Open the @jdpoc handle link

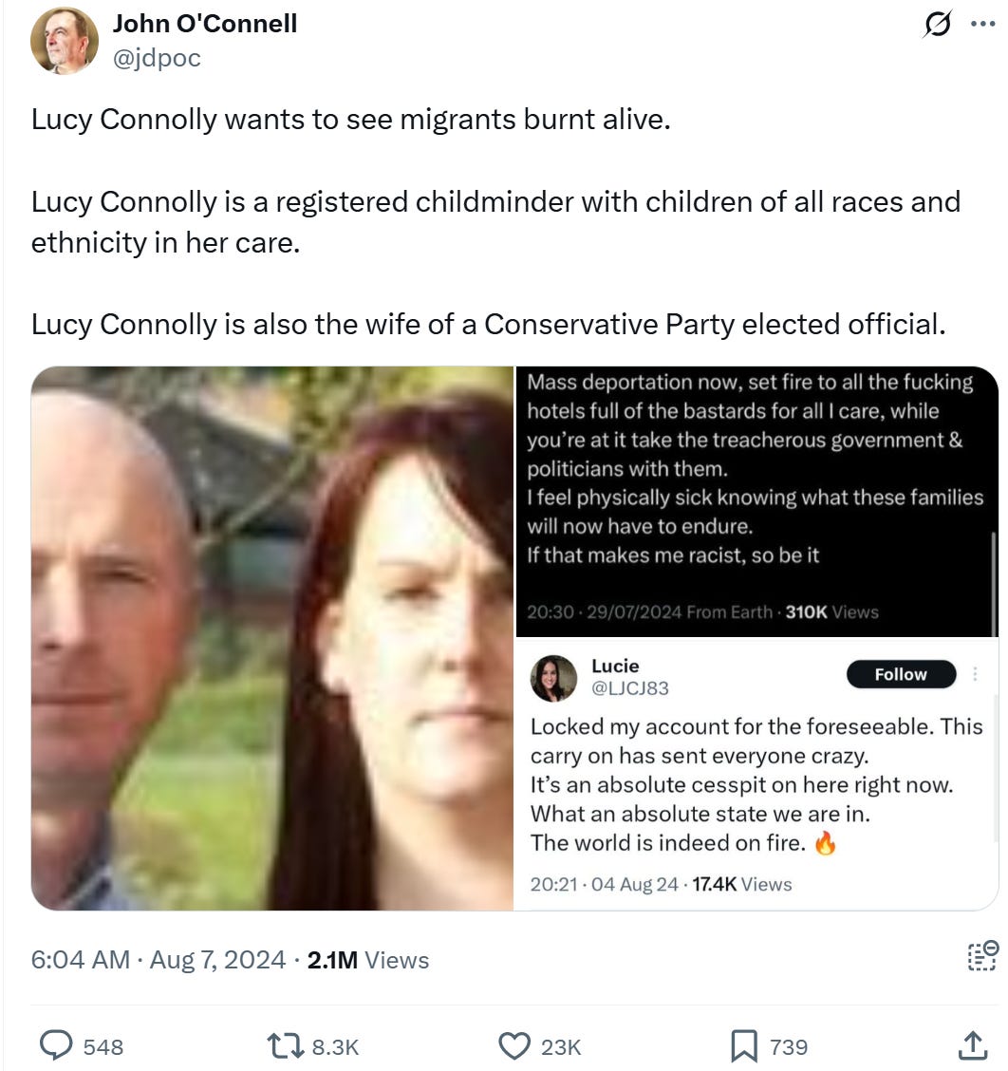pos(157,58)
